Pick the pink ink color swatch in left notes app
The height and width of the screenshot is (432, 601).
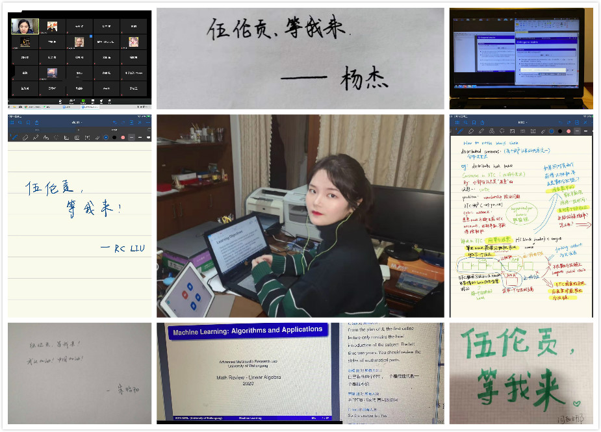pyautogui.click(x=122, y=137)
